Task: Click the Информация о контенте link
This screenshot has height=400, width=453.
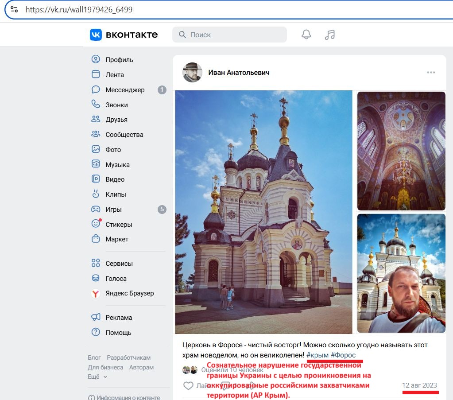Action: tap(124, 397)
